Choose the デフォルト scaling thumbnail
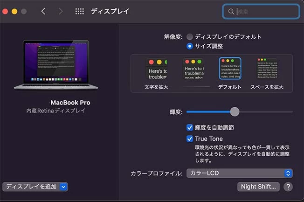Viewport: 304px width, 202px height. pos(230,68)
